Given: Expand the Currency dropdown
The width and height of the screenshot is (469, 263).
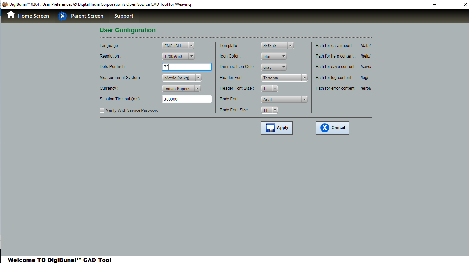Looking at the screenshot, I should click(181, 89).
